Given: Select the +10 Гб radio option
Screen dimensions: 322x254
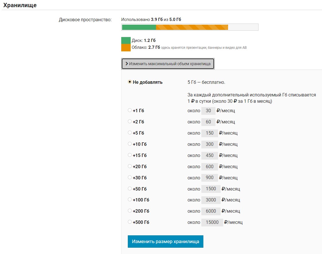Looking at the screenshot, I should click(130, 144).
